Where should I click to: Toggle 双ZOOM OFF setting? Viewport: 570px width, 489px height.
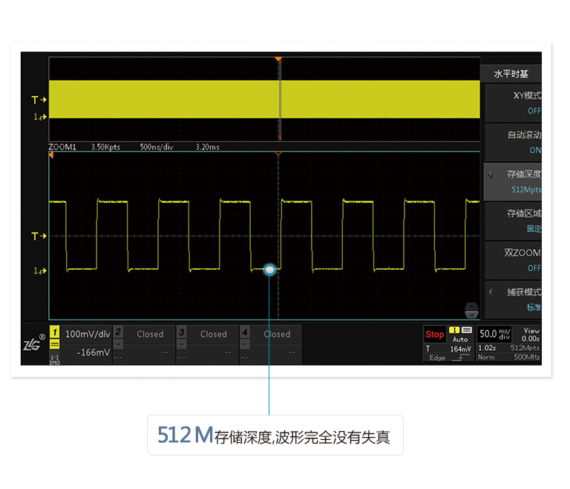(x=513, y=260)
